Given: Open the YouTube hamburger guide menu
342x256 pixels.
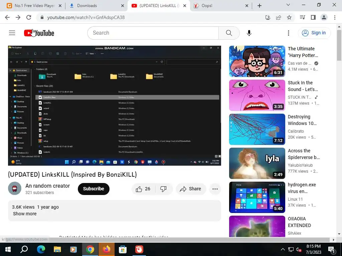Looking at the screenshot, I should click(x=12, y=33).
